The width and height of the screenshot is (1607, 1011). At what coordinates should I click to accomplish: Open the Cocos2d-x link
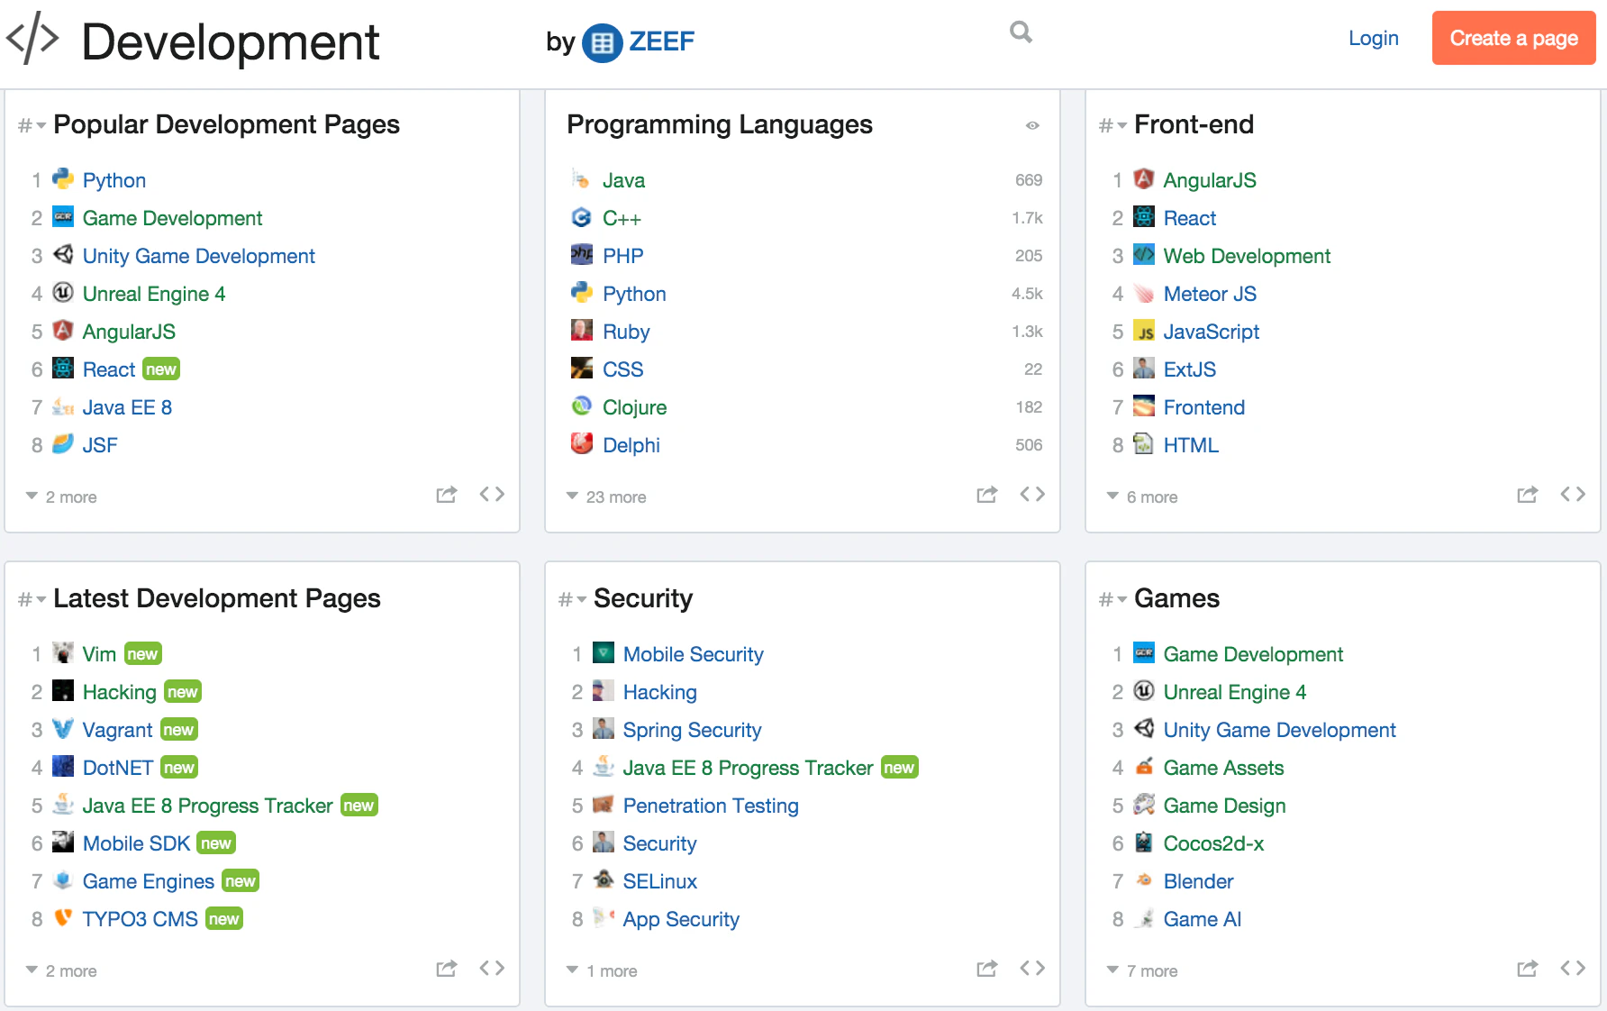1213,843
